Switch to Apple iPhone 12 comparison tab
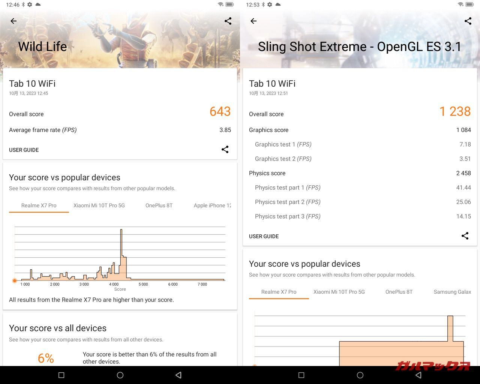Viewport: 480px width, 384px height. 212,205
